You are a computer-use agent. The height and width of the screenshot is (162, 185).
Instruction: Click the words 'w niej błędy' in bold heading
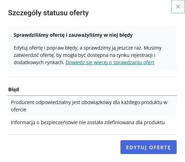point(118,35)
